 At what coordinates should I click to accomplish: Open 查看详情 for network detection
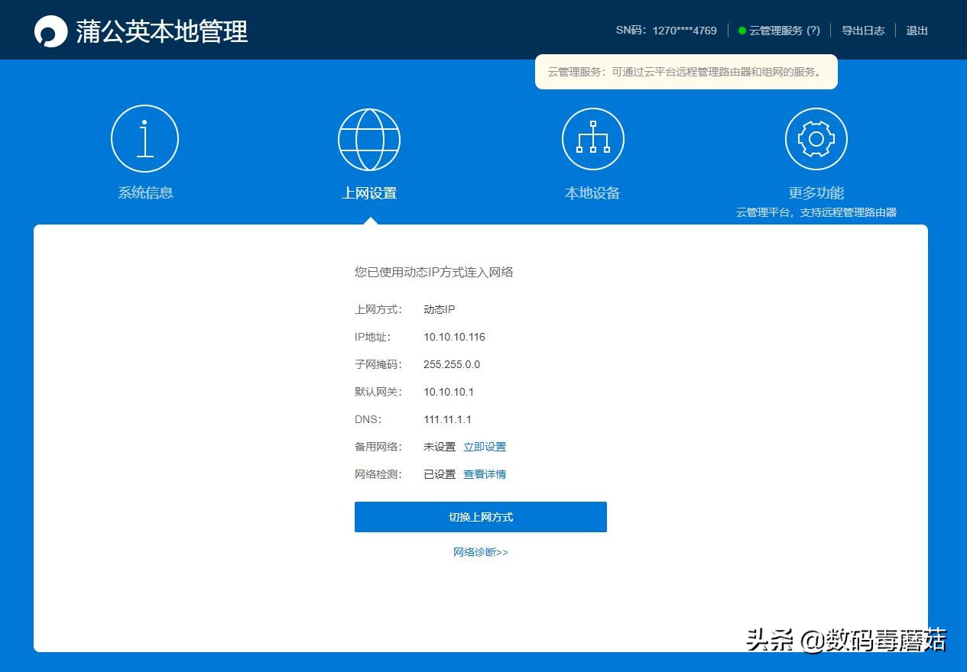coord(485,474)
